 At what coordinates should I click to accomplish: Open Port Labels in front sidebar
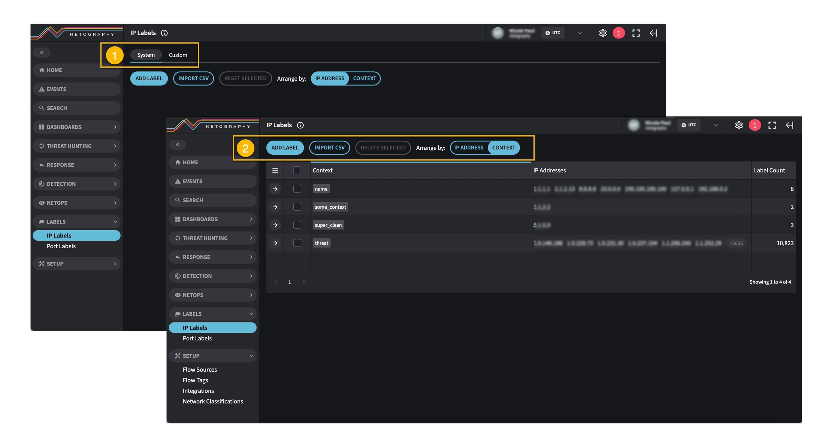197,339
